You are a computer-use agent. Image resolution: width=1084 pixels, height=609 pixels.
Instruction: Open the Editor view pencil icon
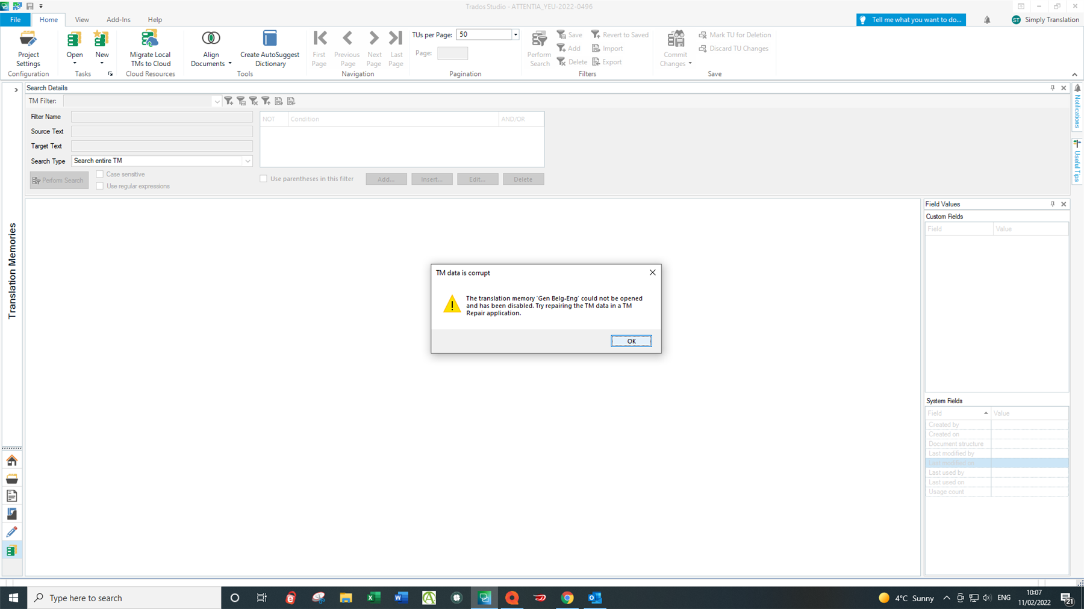[12, 532]
